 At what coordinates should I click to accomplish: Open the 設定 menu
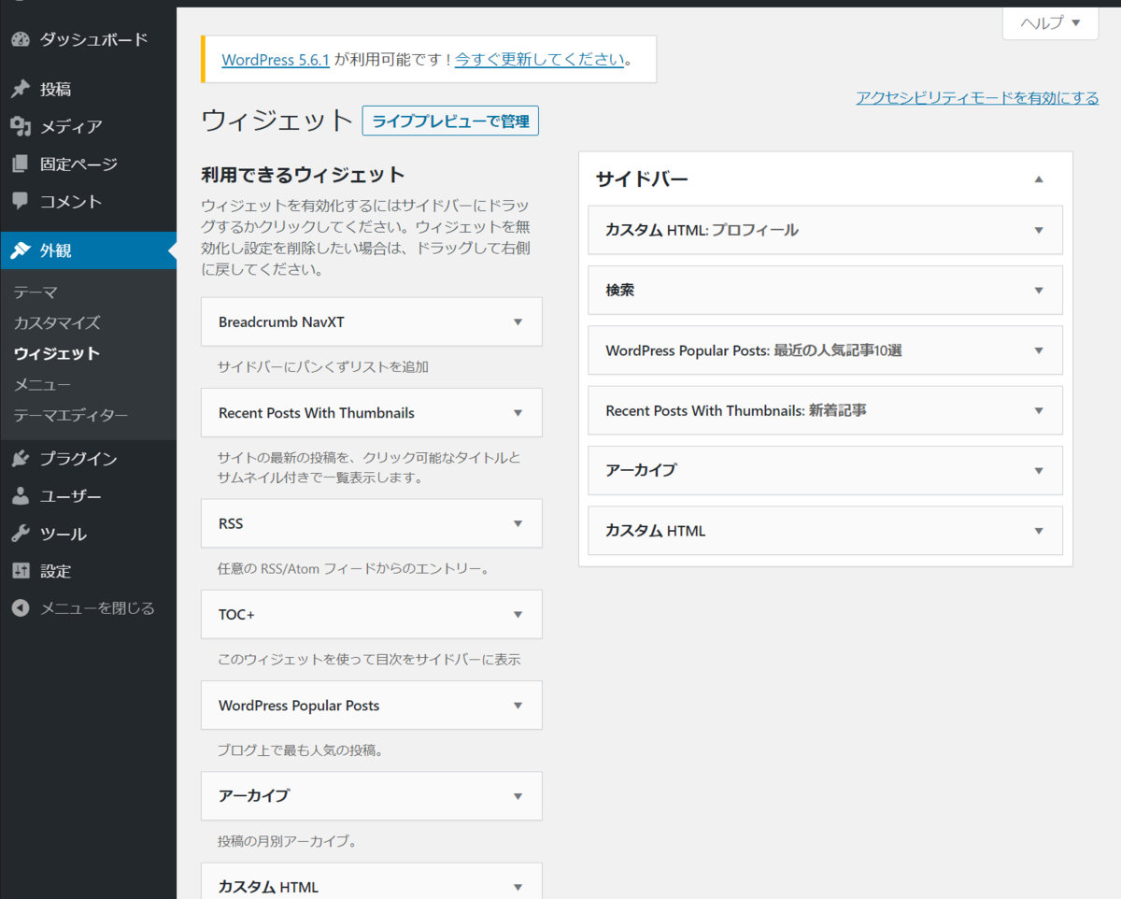point(88,571)
